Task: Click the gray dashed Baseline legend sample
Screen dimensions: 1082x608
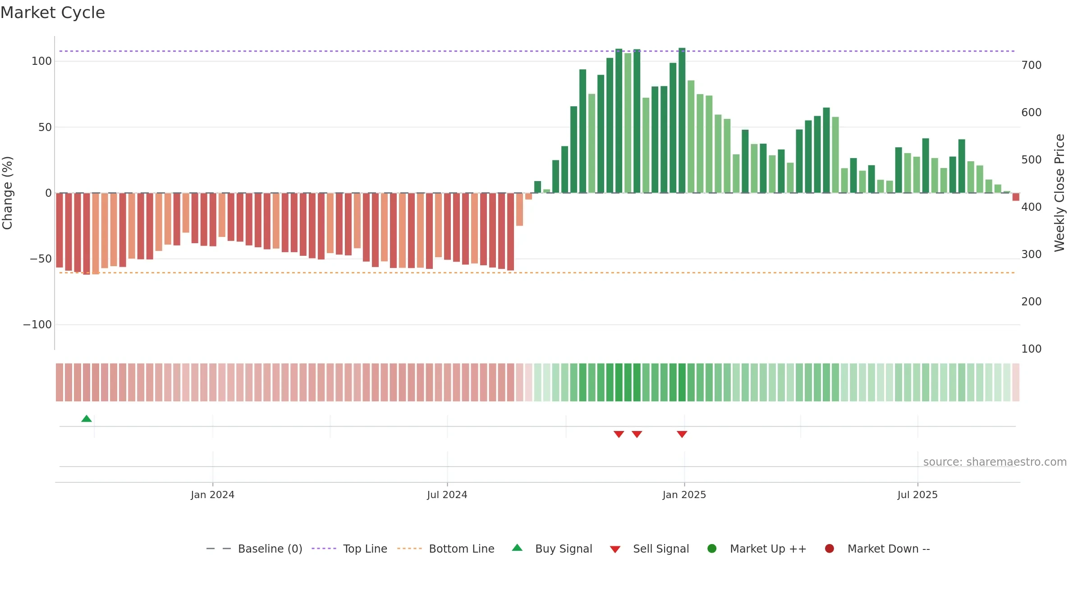Action: coord(218,549)
